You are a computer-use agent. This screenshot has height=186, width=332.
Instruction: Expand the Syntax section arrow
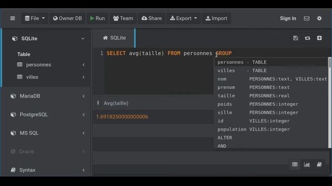pos(84,170)
